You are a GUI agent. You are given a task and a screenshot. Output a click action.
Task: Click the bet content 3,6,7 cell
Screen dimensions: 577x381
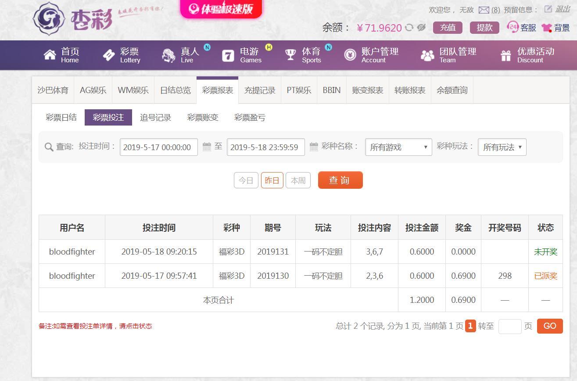pos(374,252)
